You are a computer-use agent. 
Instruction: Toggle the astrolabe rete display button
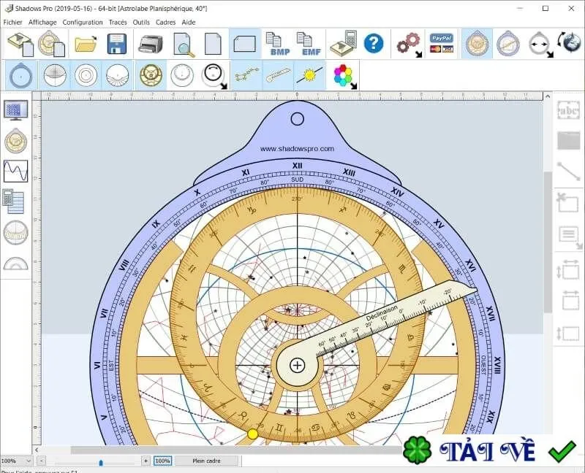tap(151, 75)
